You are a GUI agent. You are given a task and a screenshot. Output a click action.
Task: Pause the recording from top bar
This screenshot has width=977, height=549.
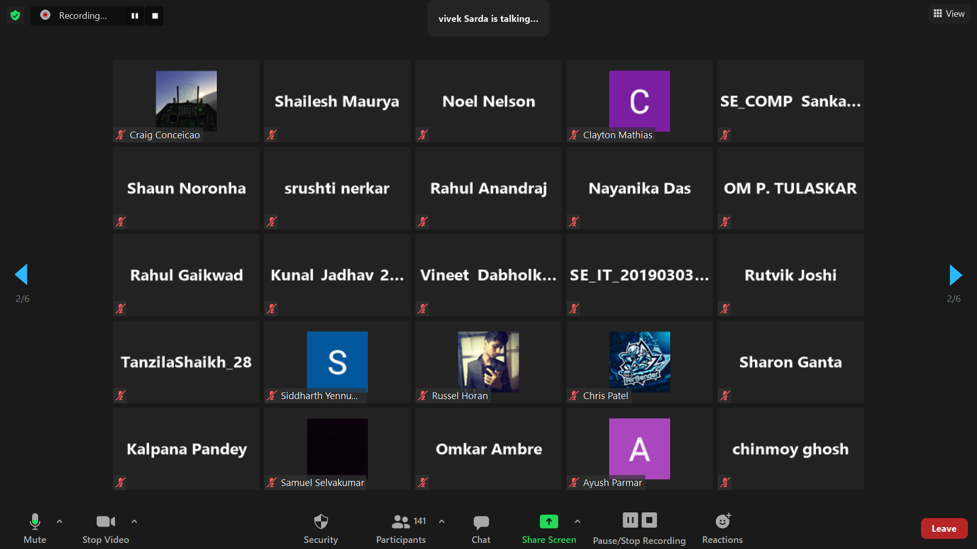click(x=135, y=16)
